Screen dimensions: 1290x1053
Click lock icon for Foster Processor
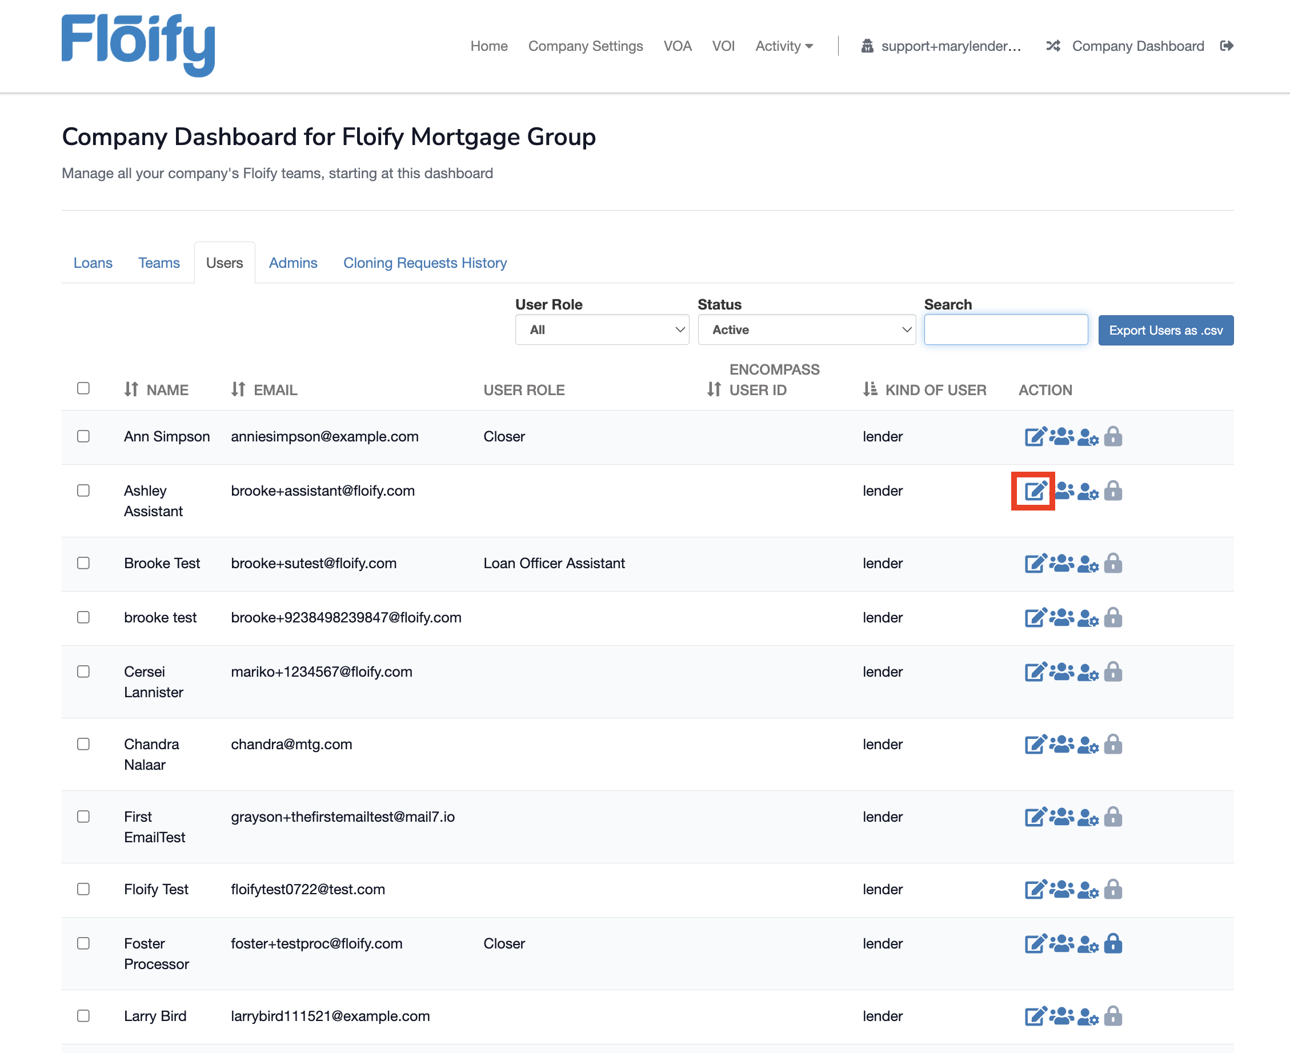[x=1113, y=944]
